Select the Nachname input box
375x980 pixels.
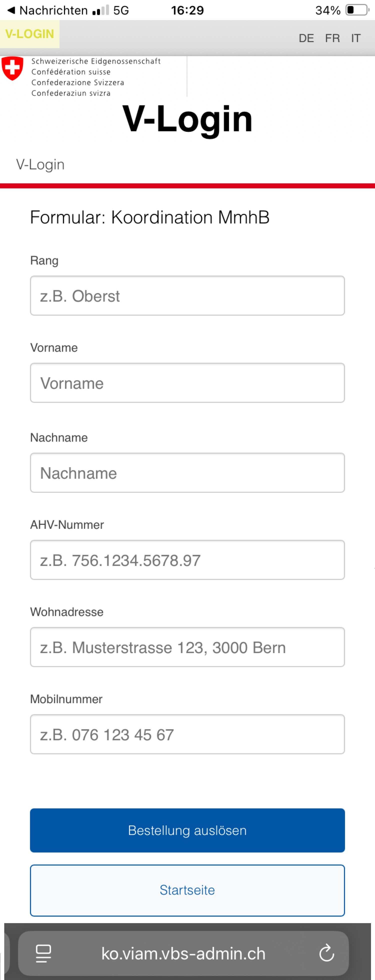[187, 473]
